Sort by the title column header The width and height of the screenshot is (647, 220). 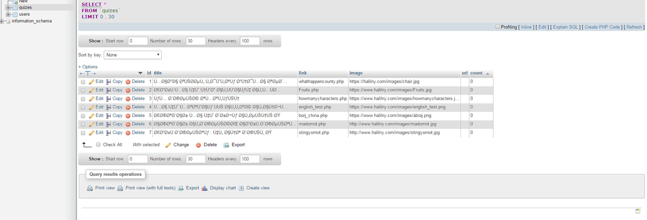pos(158,73)
